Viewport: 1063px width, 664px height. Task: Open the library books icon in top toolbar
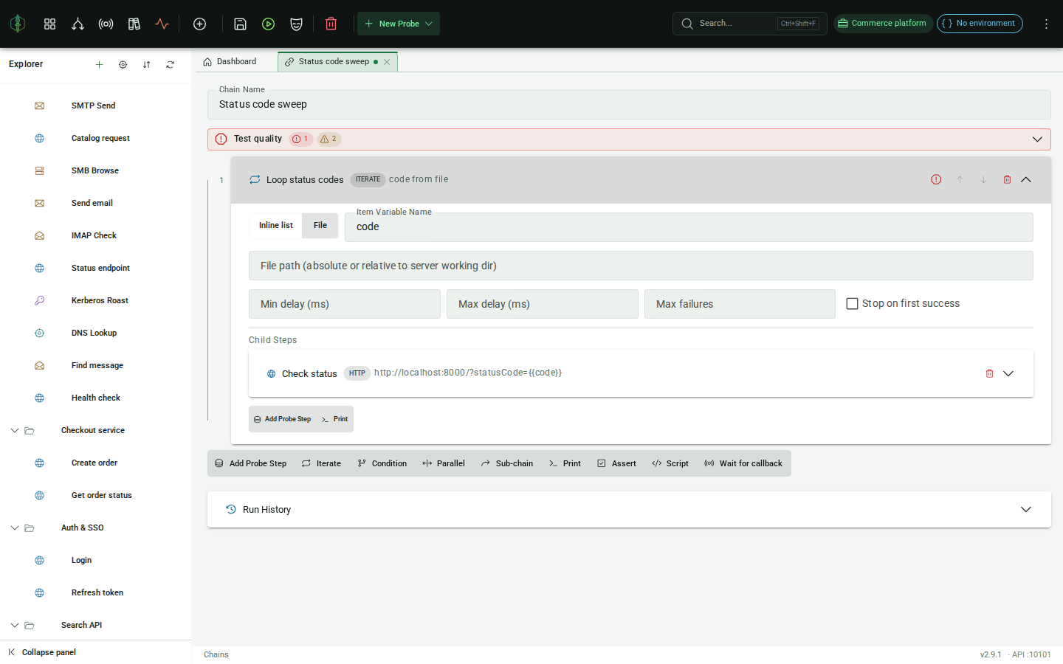[134, 24]
